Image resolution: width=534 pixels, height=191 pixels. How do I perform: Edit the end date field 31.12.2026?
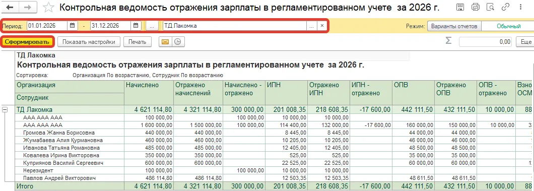111,26
